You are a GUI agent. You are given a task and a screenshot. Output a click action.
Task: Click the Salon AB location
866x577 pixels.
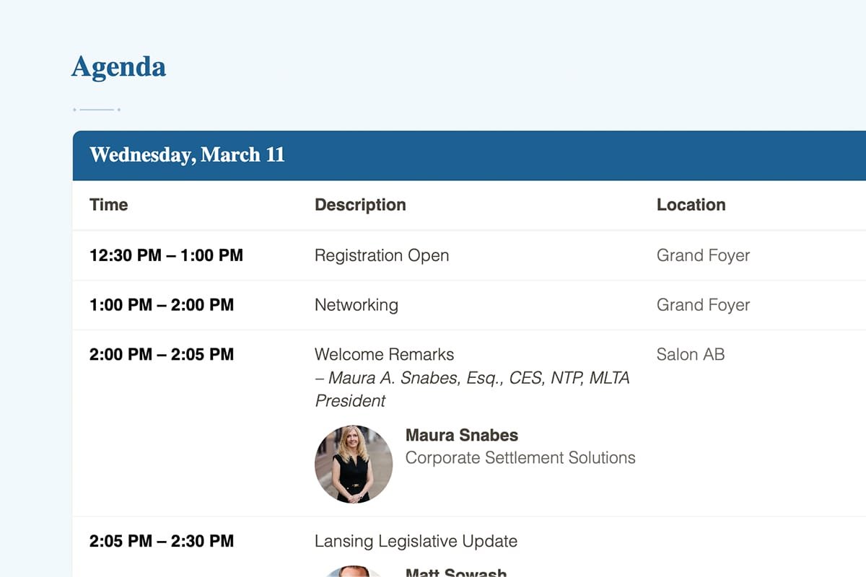coord(691,354)
